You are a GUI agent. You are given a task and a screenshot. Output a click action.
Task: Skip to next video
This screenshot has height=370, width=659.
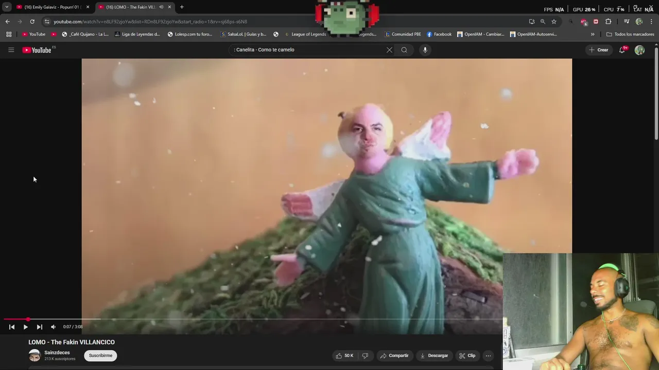(39, 327)
